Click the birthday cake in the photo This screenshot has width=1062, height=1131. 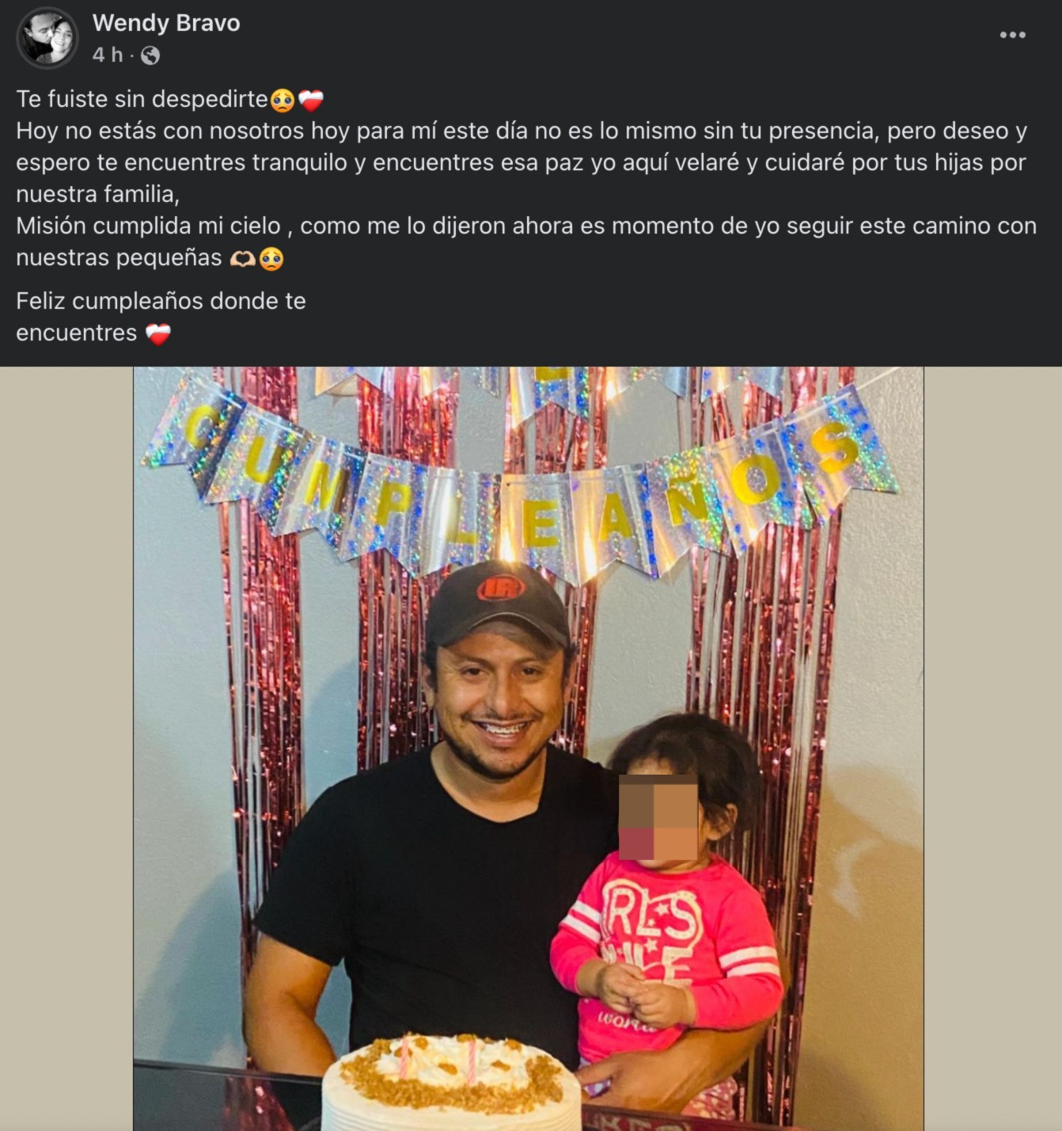(452, 1083)
